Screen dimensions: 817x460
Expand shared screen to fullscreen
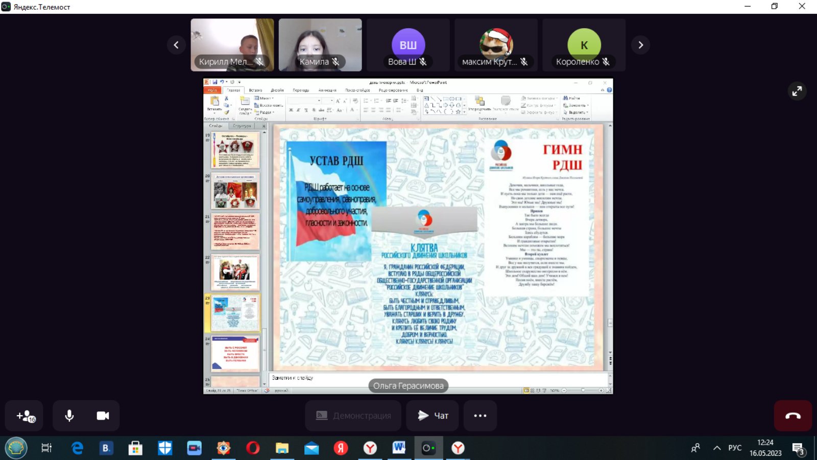click(797, 91)
